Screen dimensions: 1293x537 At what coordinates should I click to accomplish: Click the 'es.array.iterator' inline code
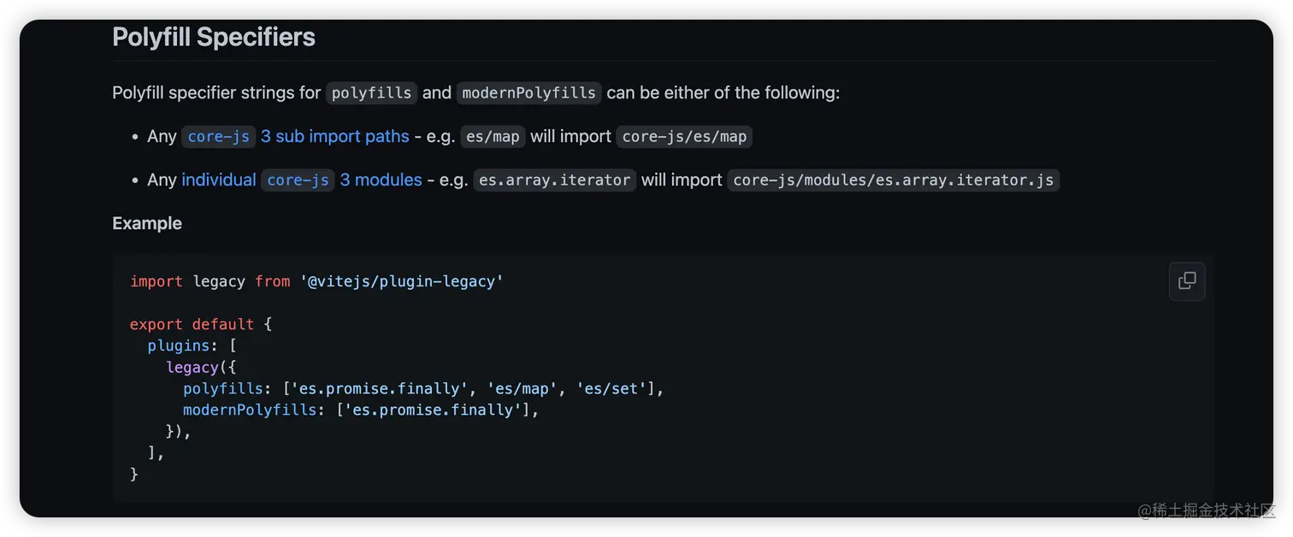[x=555, y=180]
